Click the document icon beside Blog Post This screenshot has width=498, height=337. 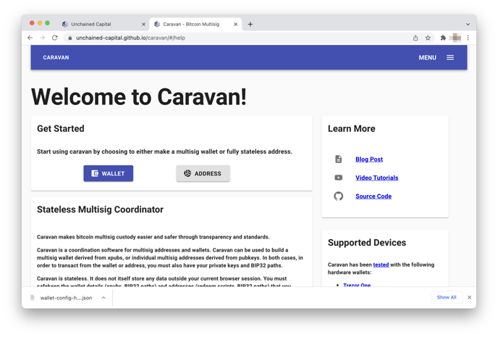pyautogui.click(x=339, y=159)
